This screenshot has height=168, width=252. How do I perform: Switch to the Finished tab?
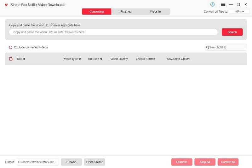pyautogui.click(x=126, y=12)
